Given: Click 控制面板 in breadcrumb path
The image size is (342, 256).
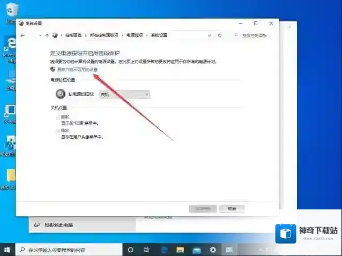Looking at the screenshot, I should point(73,35).
